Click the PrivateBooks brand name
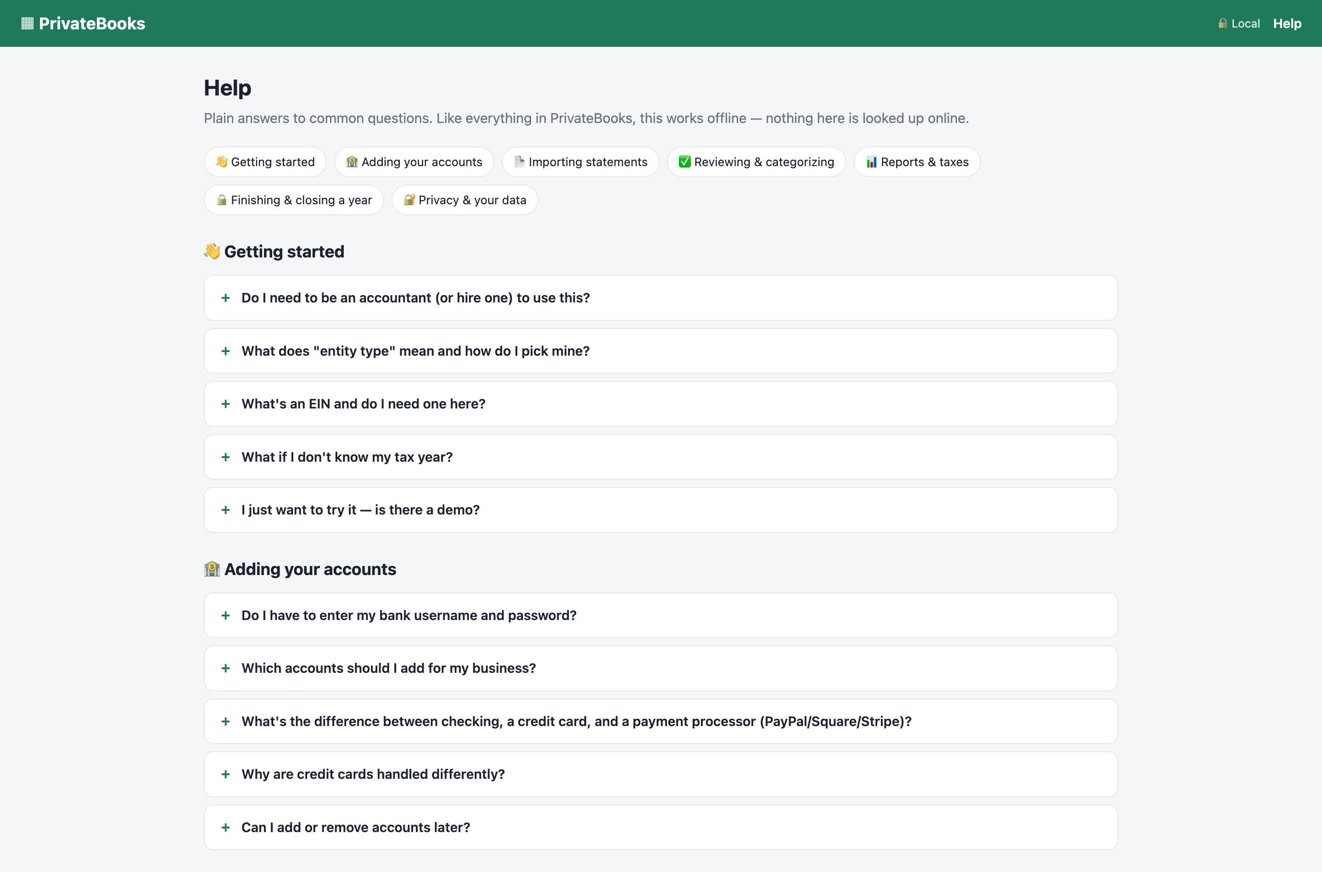 click(x=92, y=23)
